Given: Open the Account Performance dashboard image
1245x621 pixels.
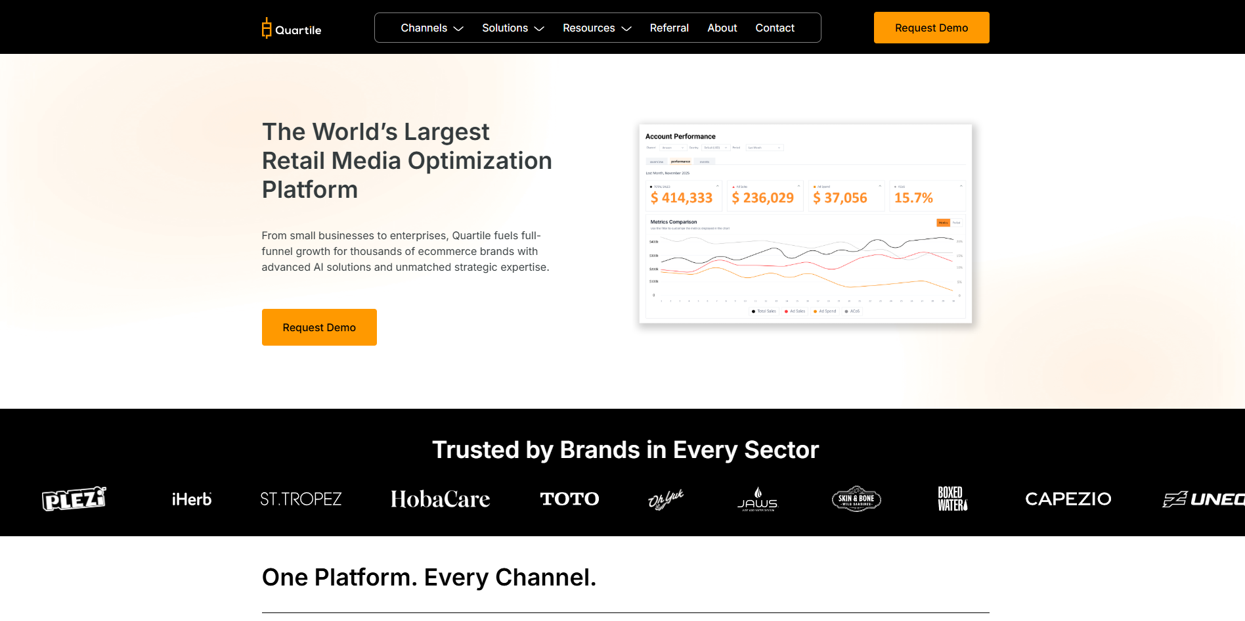Looking at the screenshot, I should coord(805,223).
